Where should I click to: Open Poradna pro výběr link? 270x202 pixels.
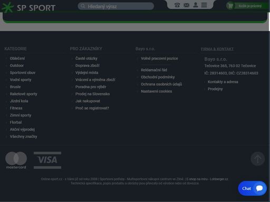91,87
